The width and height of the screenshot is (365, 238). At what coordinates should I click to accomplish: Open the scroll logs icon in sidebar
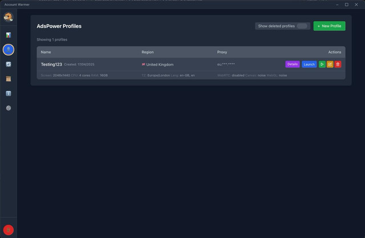point(9,79)
